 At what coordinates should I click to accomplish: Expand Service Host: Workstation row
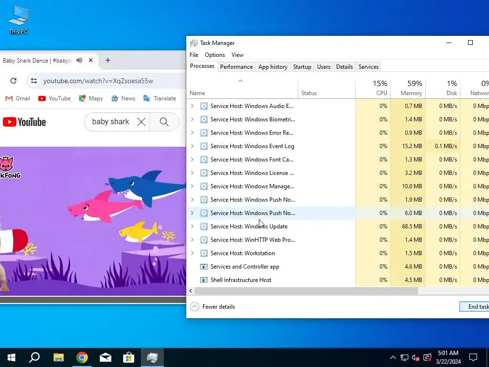click(x=192, y=253)
